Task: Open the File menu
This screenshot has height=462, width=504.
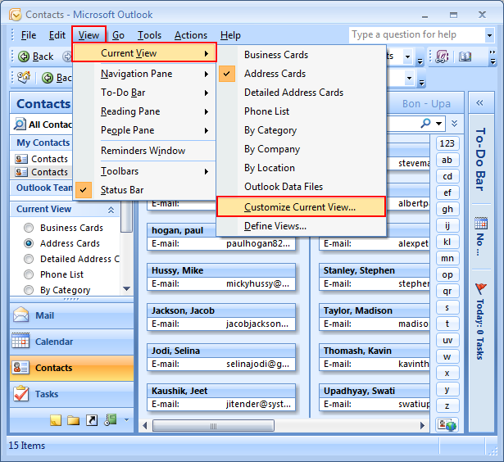Action: pyautogui.click(x=29, y=35)
